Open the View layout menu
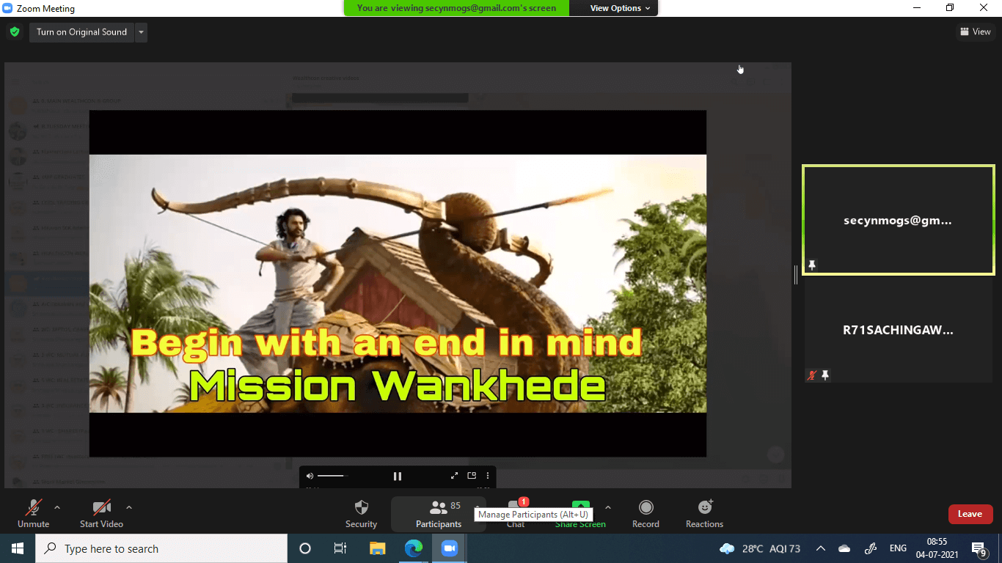The image size is (1002, 563). pyautogui.click(x=976, y=32)
